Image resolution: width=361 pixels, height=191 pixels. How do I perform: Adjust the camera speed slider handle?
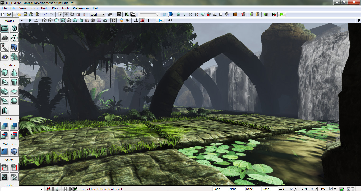point(157,14)
